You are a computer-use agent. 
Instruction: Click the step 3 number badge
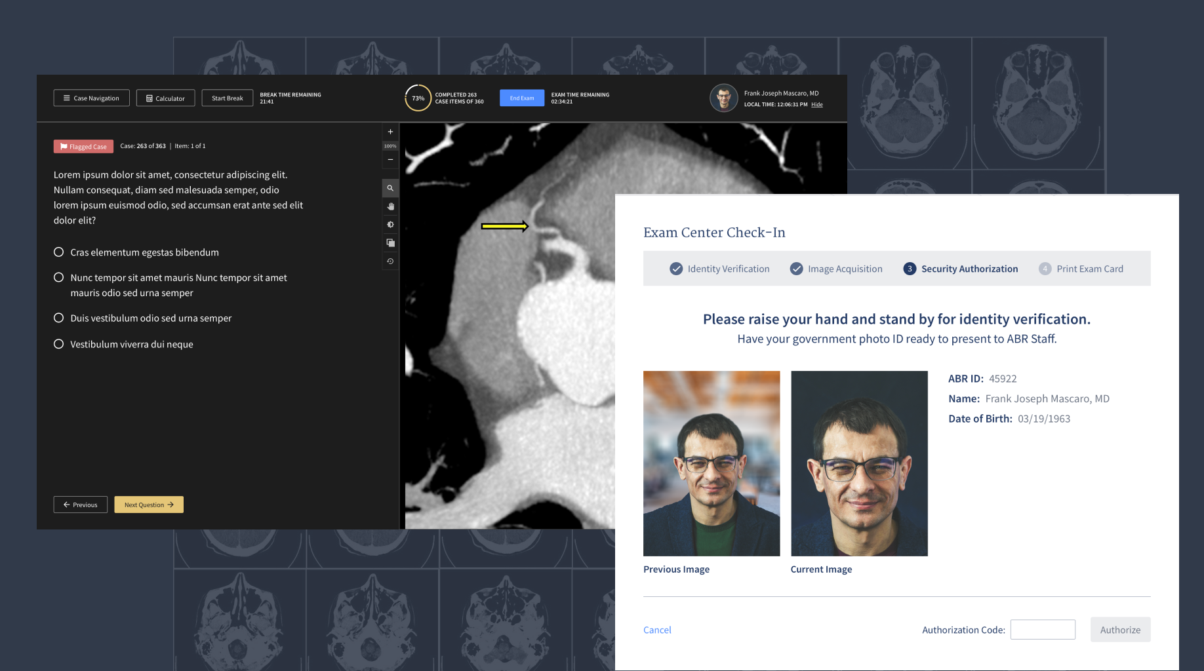click(x=910, y=269)
